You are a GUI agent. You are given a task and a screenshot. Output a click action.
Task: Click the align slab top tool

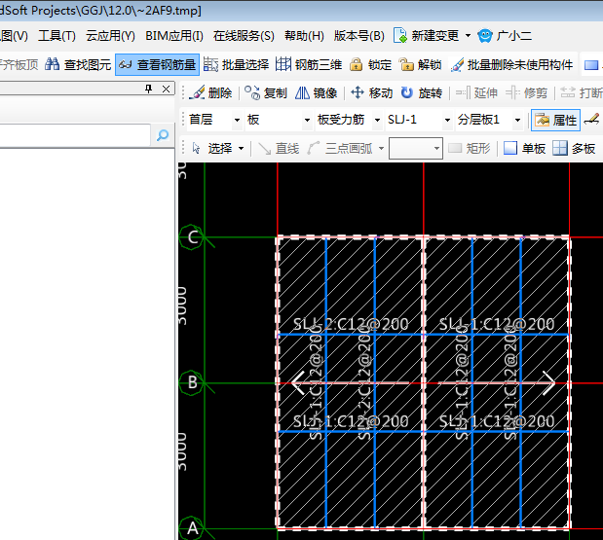19,64
